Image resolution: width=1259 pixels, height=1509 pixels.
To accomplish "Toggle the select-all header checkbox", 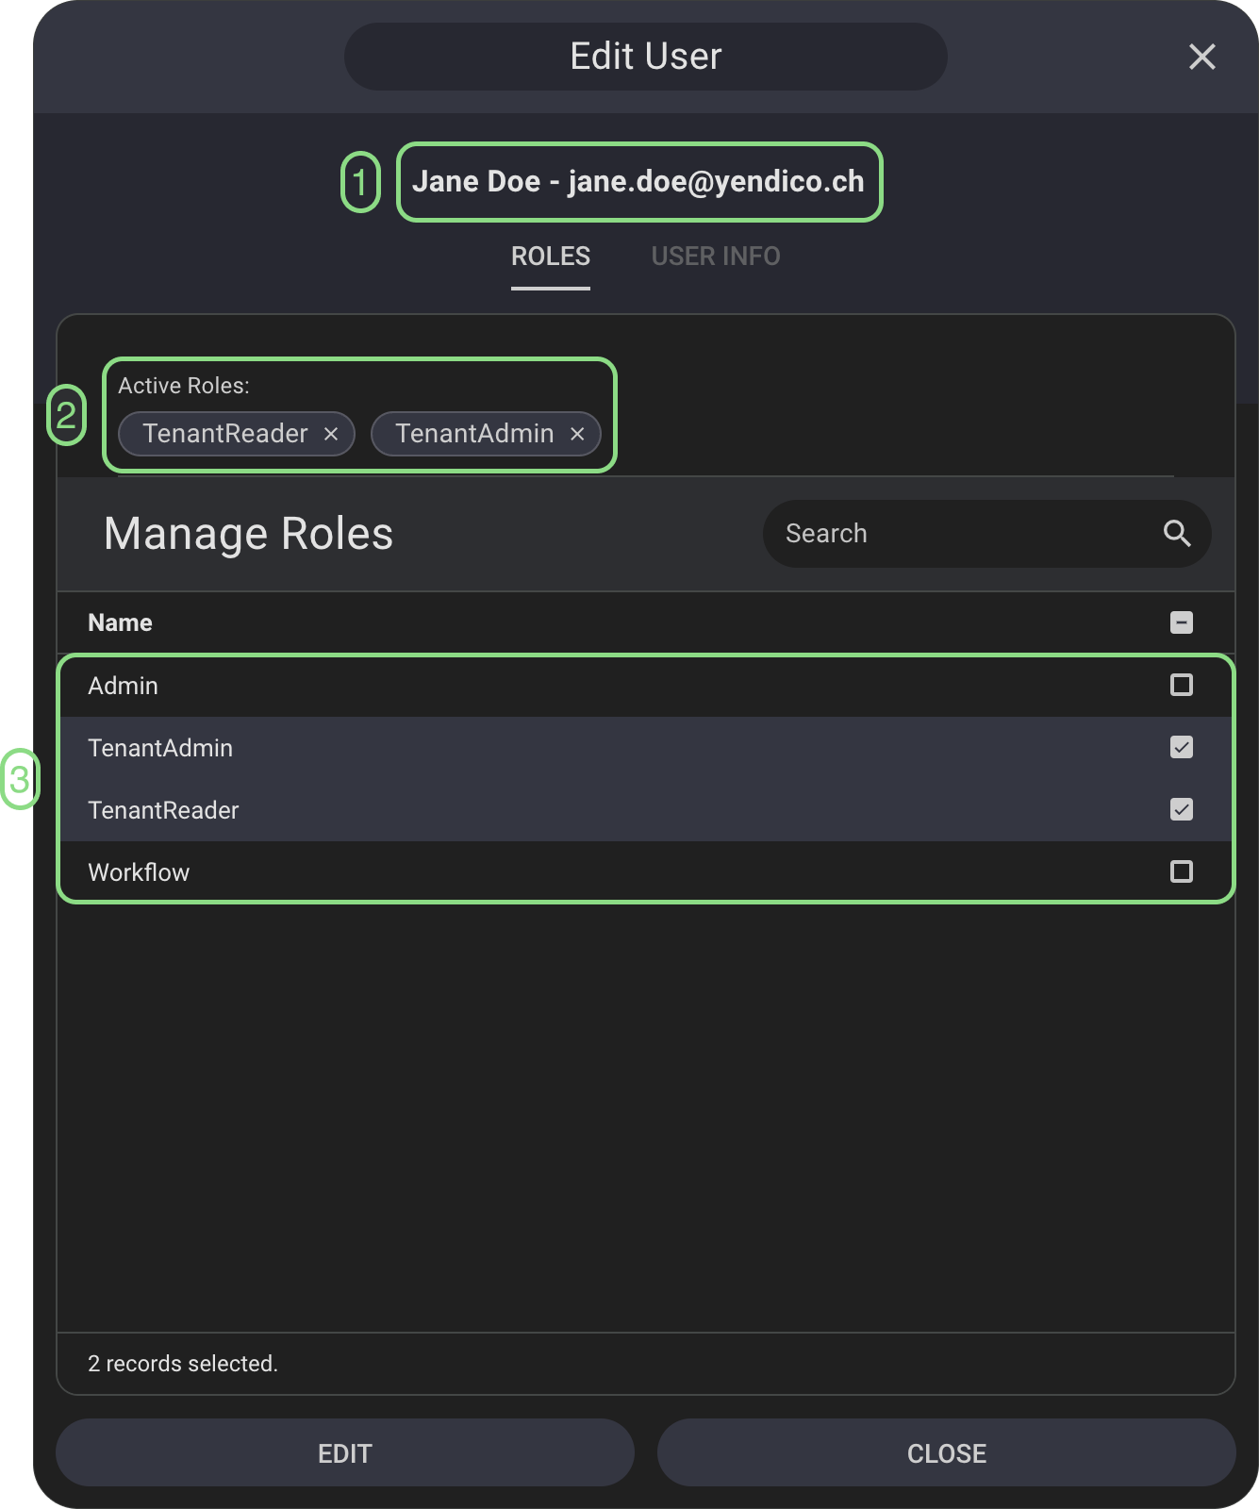I will 1181,622.
